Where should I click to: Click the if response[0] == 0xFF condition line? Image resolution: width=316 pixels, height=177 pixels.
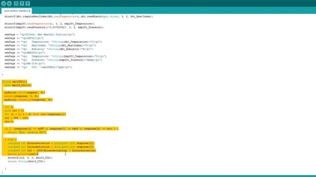(x=61, y=129)
